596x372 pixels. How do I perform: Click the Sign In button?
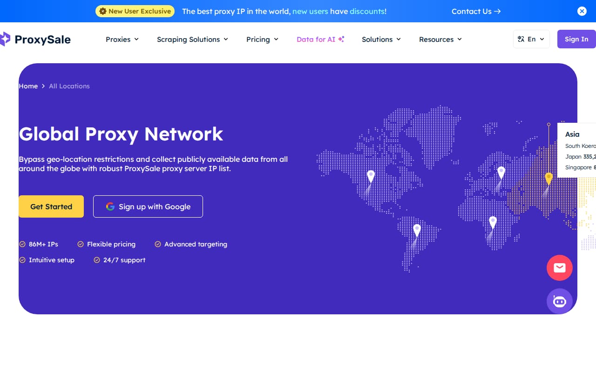click(x=576, y=40)
